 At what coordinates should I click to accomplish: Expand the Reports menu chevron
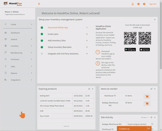[x=32, y=73]
